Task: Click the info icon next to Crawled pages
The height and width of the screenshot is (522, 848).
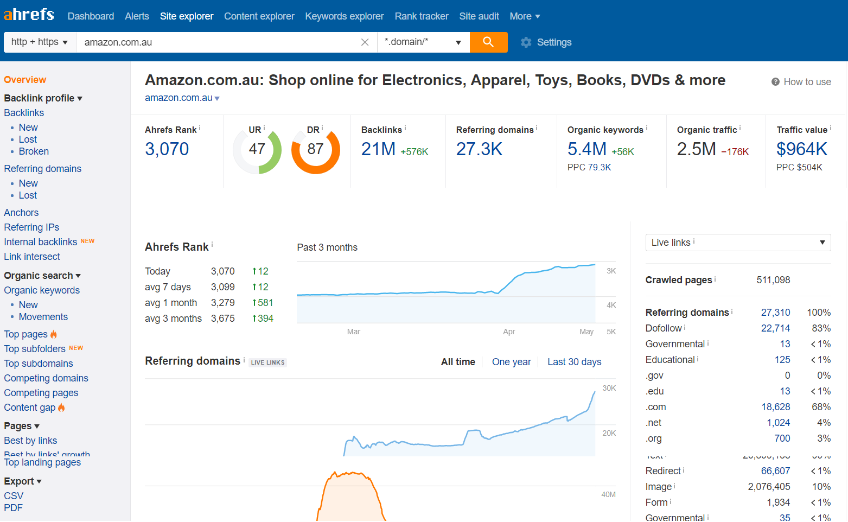Action: pos(715,279)
